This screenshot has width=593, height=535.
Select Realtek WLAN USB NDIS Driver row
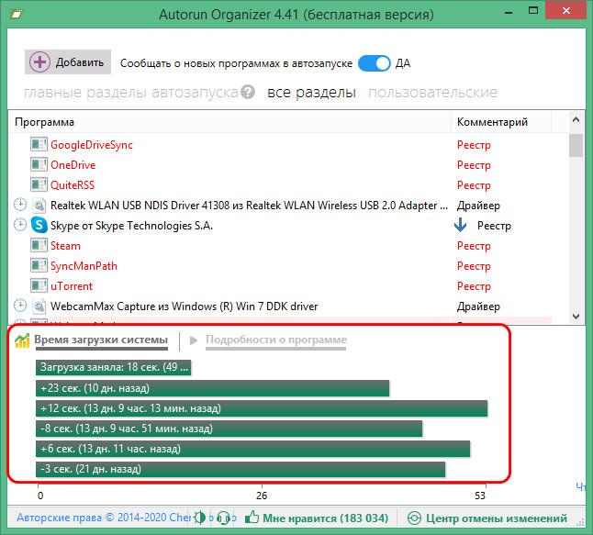click(249, 206)
